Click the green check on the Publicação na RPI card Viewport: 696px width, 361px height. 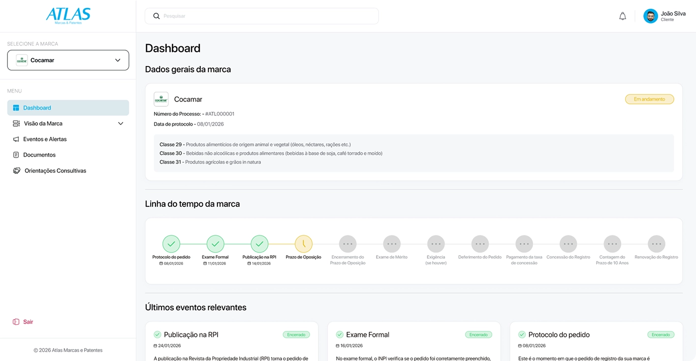(x=158, y=334)
